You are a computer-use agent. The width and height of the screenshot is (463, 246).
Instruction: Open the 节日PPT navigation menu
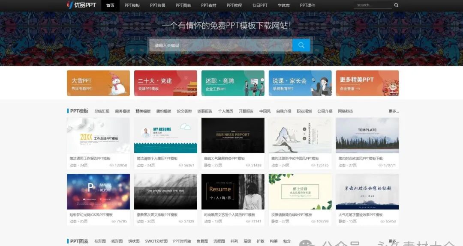coord(259,5)
